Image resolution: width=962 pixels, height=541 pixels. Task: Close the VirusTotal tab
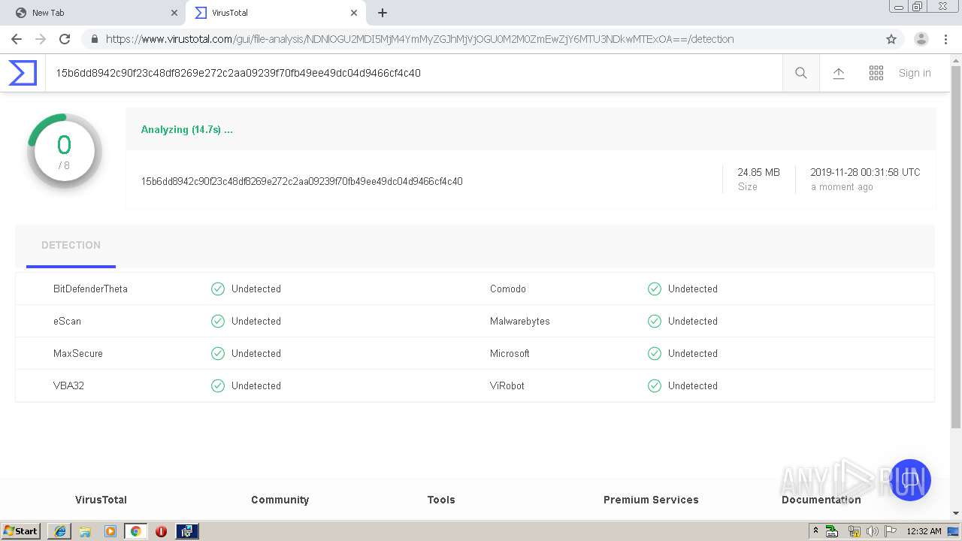353,13
